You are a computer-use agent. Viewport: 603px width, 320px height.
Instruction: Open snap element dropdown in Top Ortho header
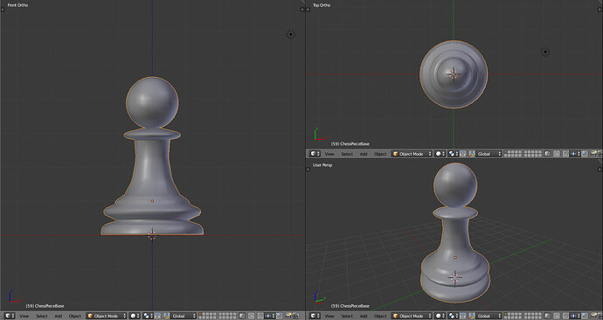click(x=575, y=154)
